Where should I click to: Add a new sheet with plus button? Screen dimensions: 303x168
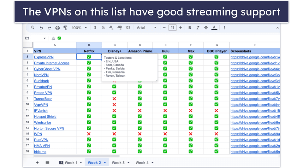point(37,163)
